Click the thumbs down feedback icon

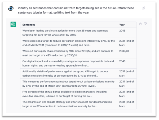click(x=145, y=24)
